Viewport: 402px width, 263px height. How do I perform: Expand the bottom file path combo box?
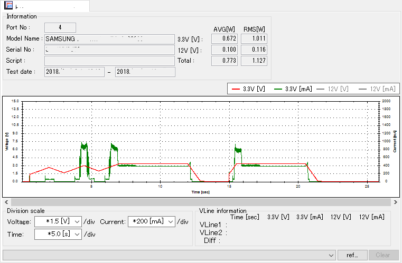[x=331, y=255]
